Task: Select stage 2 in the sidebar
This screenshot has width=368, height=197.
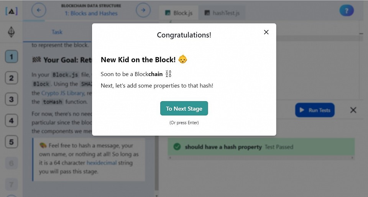Action: coord(11,78)
